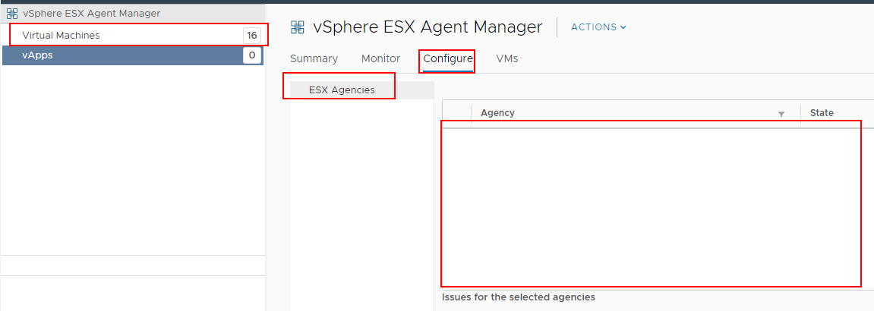Expand the ACTIONS dropdown menu
Screen dimensions: 874x311
coord(598,27)
